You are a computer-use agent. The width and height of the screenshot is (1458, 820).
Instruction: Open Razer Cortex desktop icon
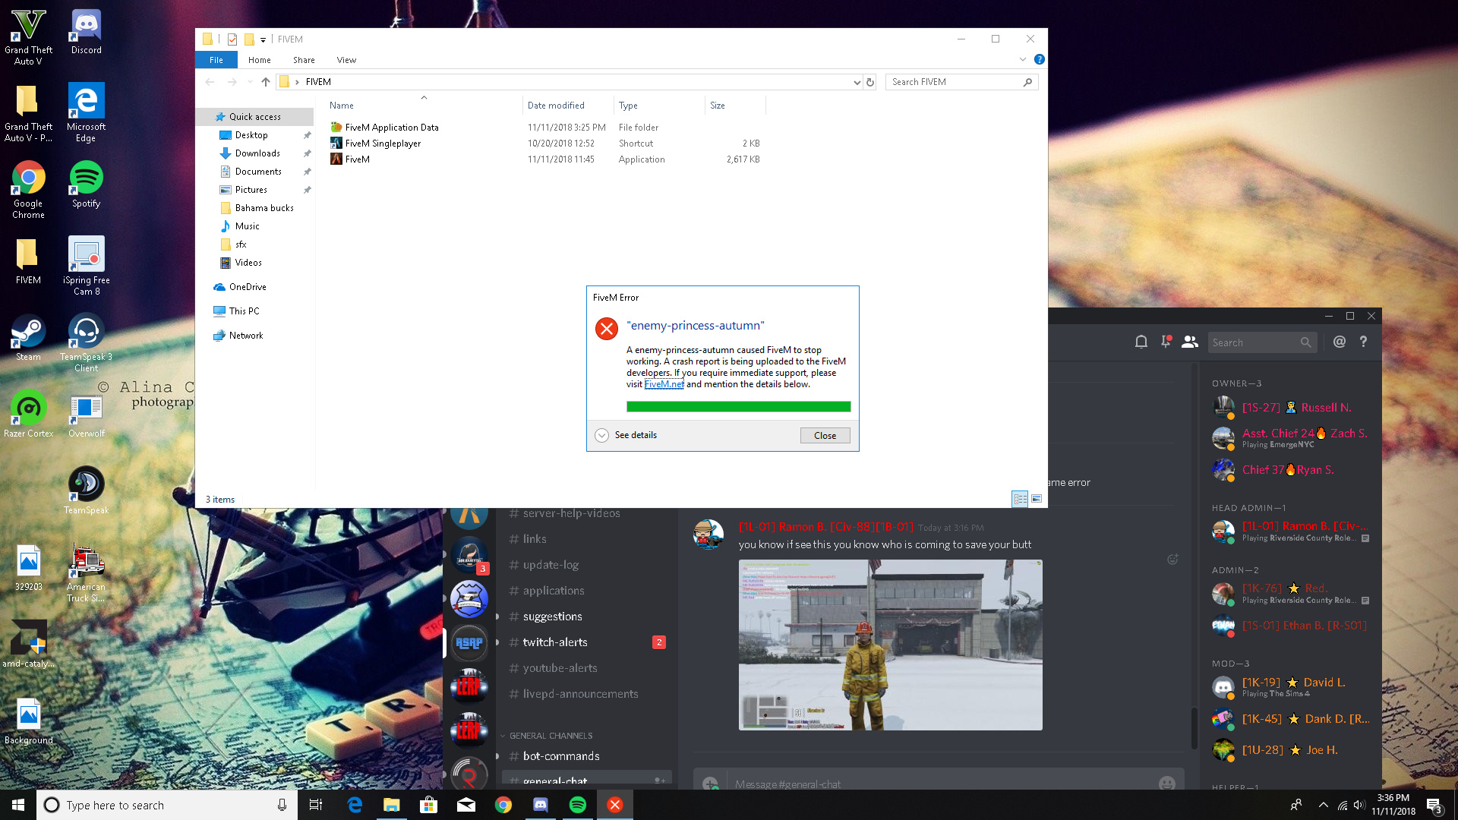pyautogui.click(x=28, y=414)
